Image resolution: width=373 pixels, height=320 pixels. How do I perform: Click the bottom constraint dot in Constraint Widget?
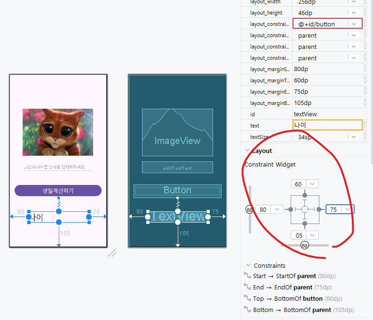pos(305,224)
